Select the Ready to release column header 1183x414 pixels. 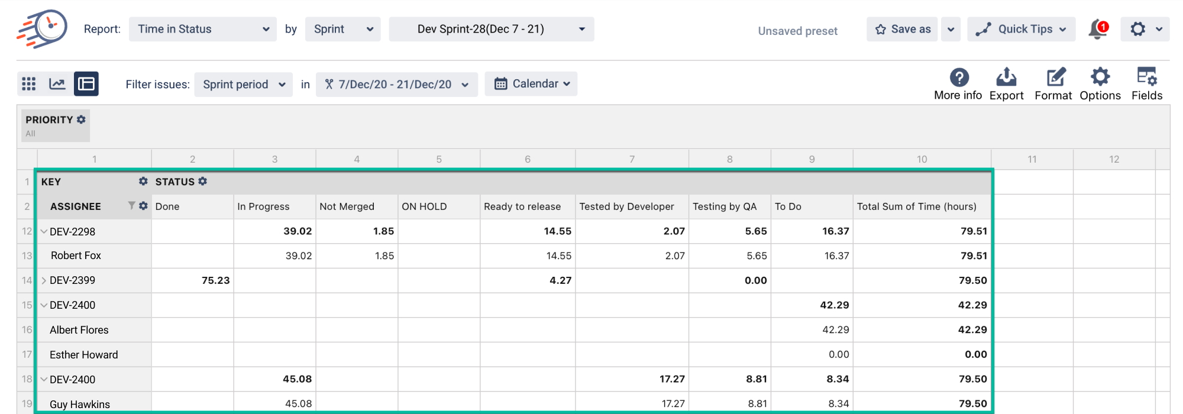pyautogui.click(x=528, y=206)
